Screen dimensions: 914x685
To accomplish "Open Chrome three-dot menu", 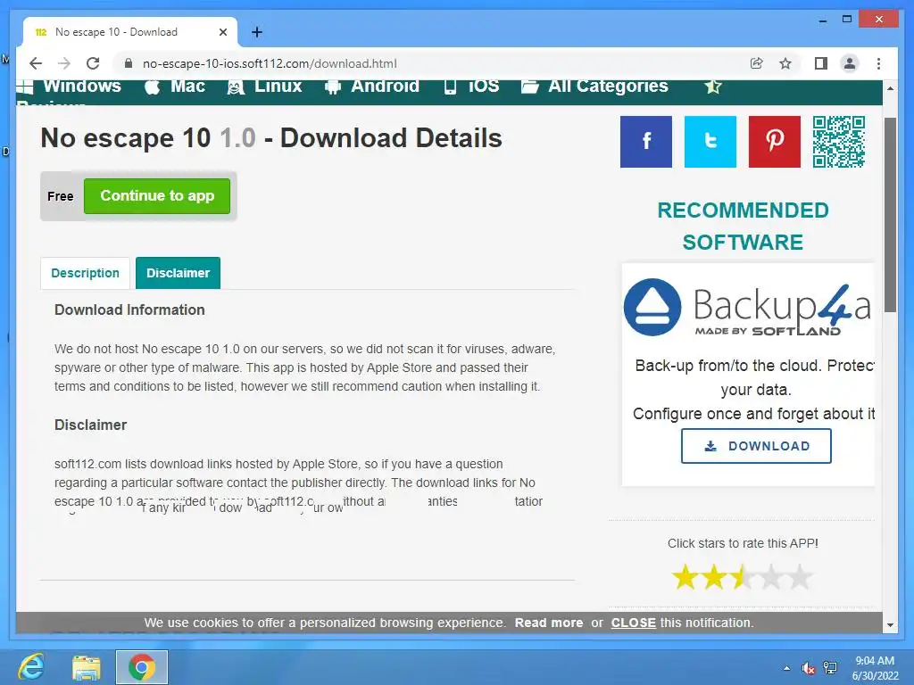I will [878, 63].
